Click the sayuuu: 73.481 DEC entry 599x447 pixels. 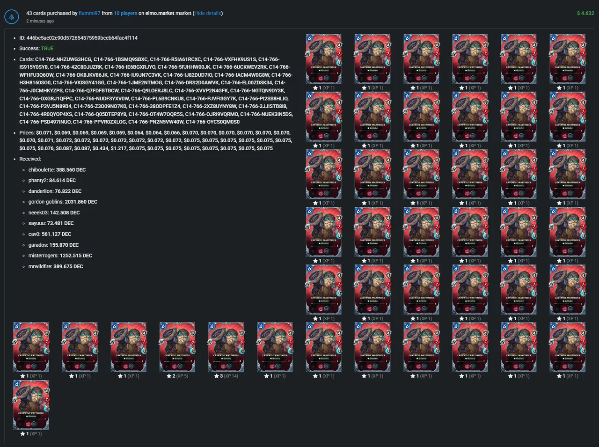[51, 224]
